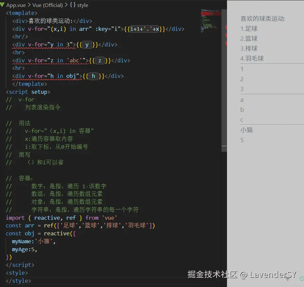Click the 掘金技术社区 watermark text

[212, 274]
